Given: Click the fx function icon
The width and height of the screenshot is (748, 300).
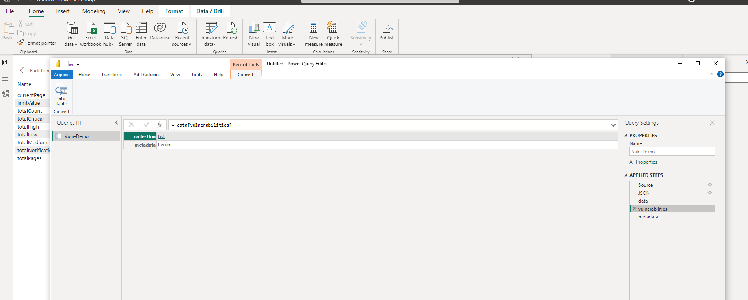Looking at the screenshot, I should pyautogui.click(x=159, y=125).
